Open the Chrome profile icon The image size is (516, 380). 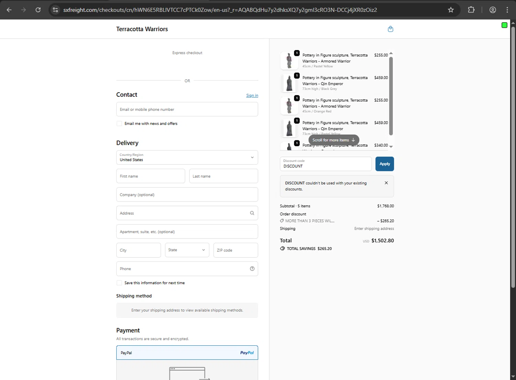493,10
